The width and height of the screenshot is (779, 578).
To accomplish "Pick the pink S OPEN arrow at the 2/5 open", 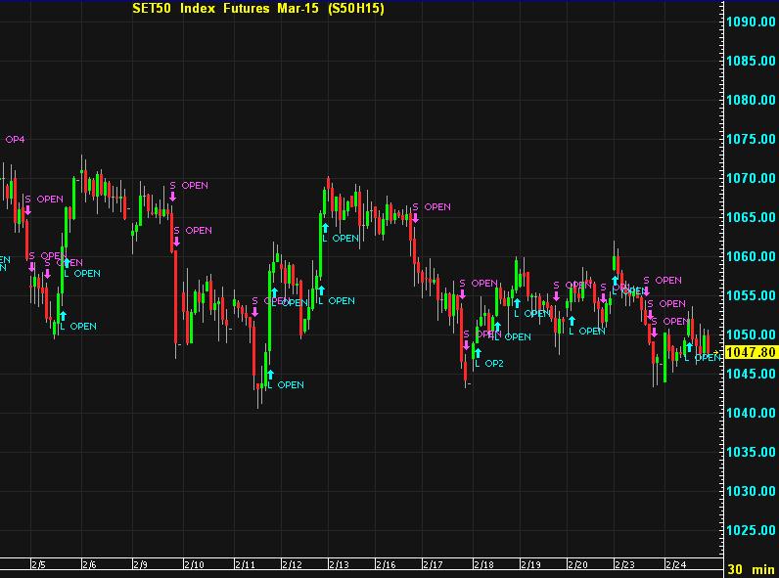I will pyautogui.click(x=28, y=209).
